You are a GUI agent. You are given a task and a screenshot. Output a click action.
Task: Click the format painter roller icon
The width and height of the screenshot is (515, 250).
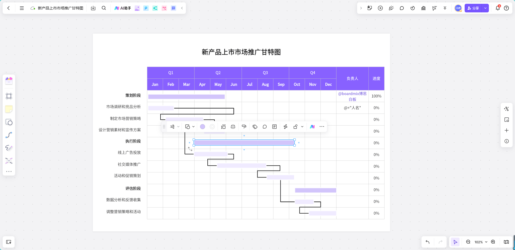coord(244,127)
